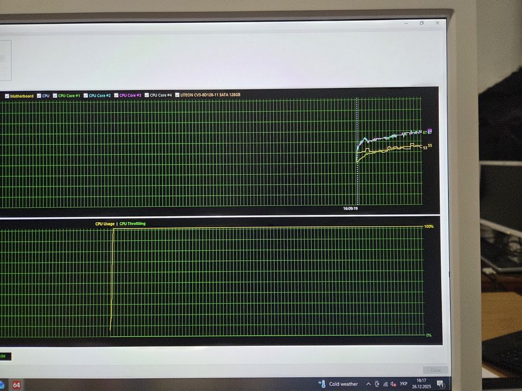522x391 pixels.
Task: Click the CPU Usage graph label
Action: (x=105, y=224)
